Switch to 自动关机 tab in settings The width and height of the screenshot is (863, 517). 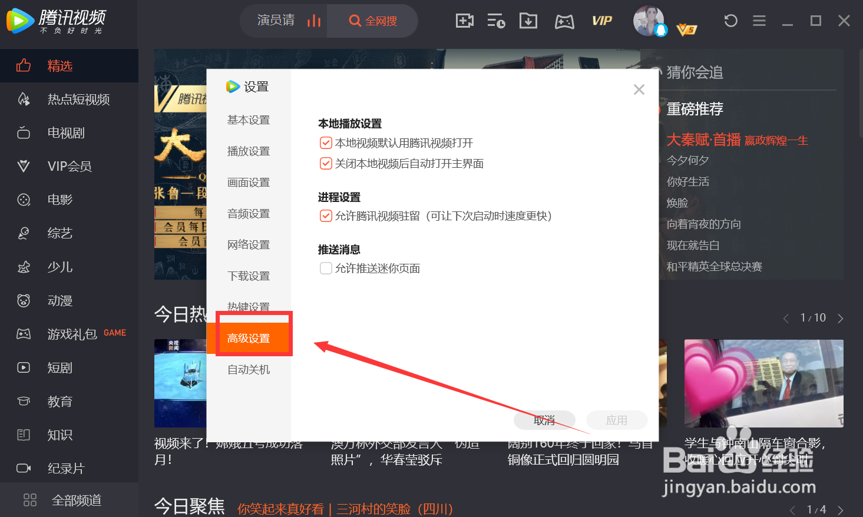249,369
